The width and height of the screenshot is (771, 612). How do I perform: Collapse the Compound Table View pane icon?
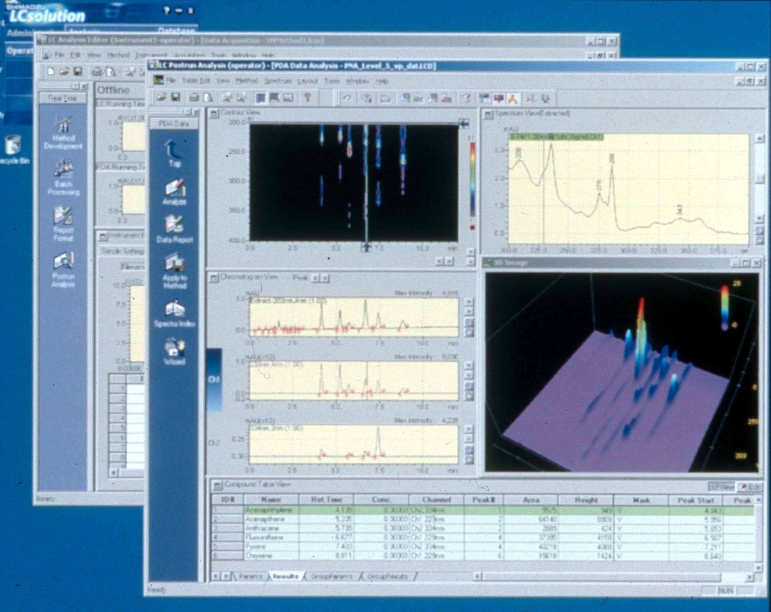(217, 485)
